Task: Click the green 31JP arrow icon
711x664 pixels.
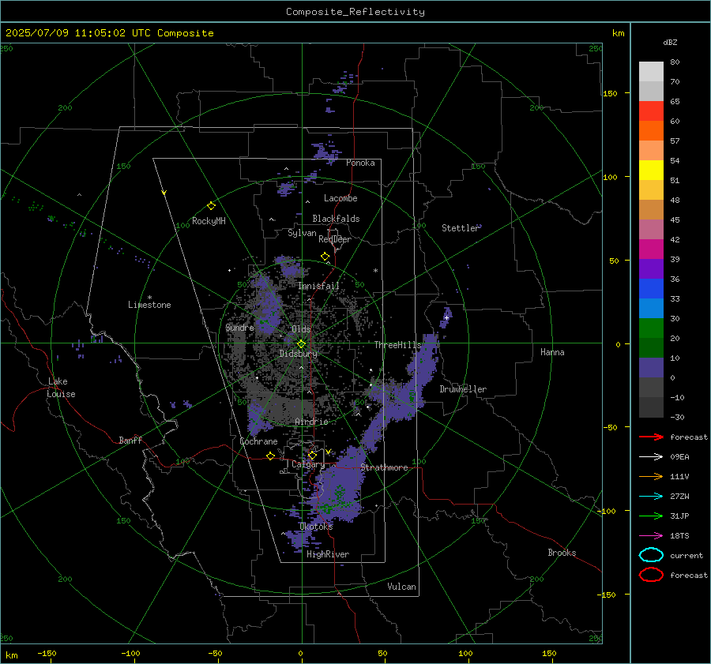Action: [651, 516]
